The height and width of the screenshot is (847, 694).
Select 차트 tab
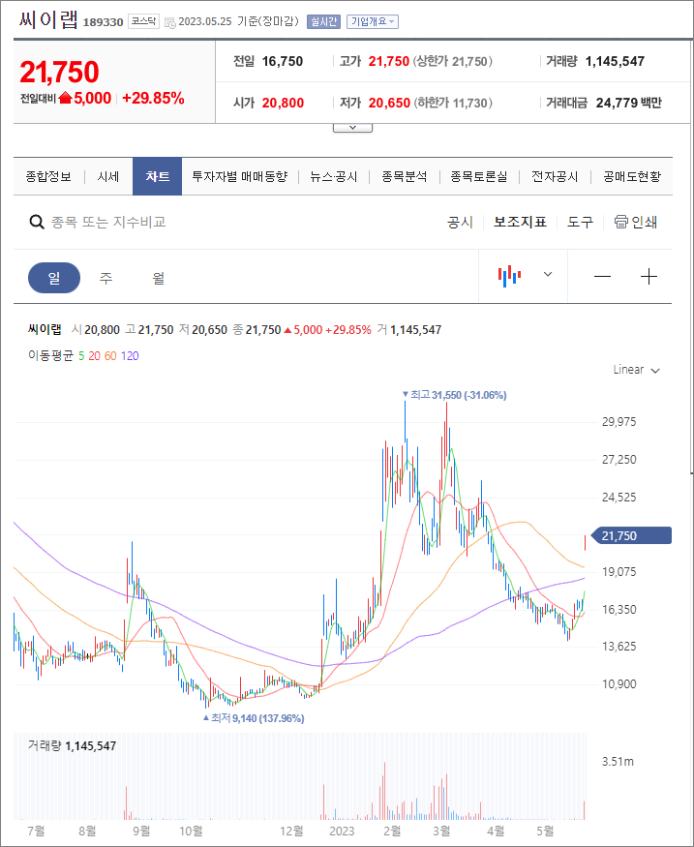157,176
